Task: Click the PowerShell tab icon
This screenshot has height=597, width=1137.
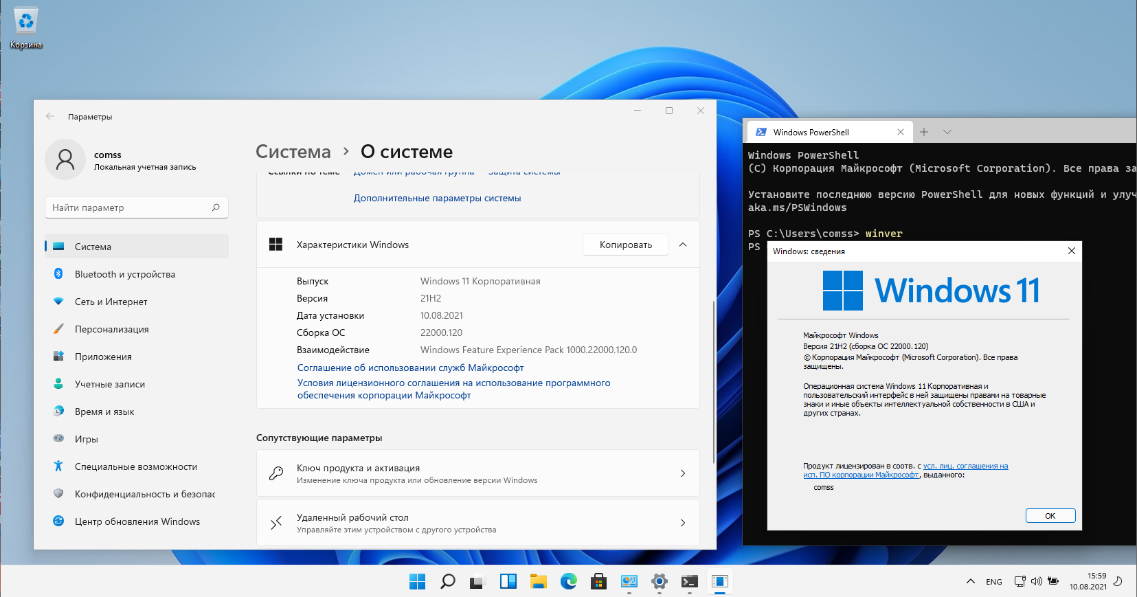Action: tap(761, 132)
